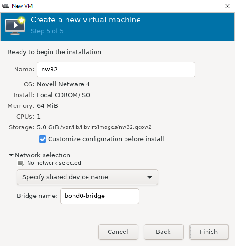The image size is (235, 246).
Task: Uncheck Customize configuration before install checkbox
Action: [x=43, y=139]
